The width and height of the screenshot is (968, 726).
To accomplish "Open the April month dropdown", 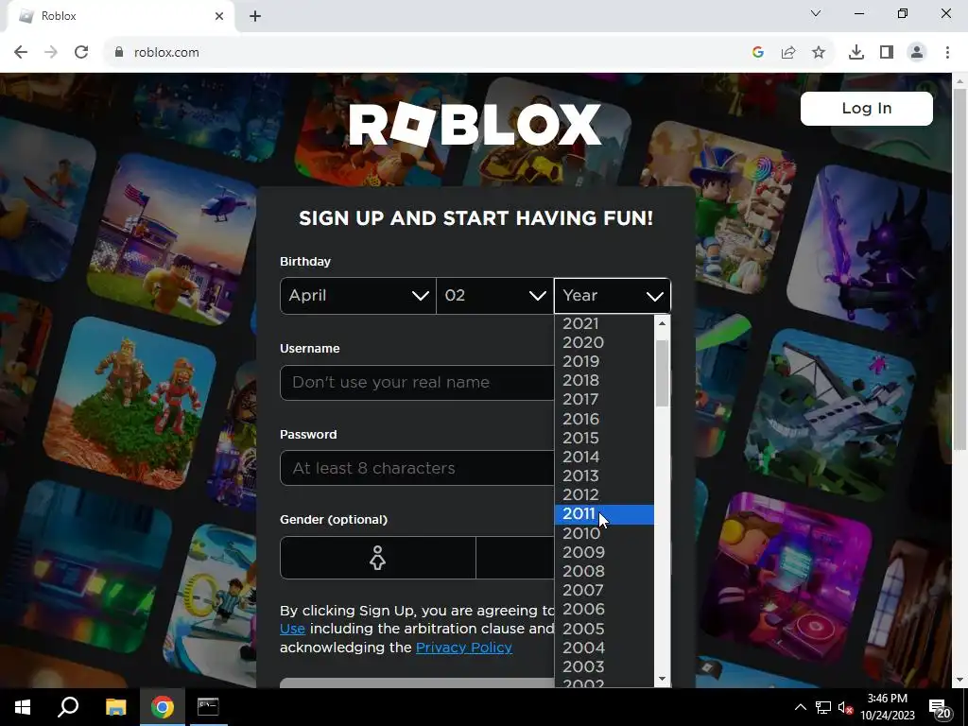I will tap(358, 296).
